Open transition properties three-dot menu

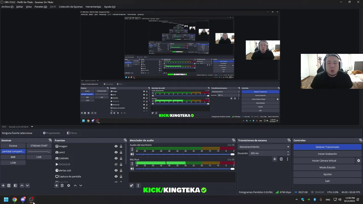[287, 159]
